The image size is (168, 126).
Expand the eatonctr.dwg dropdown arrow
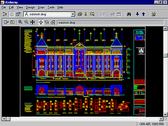coord(73,14)
